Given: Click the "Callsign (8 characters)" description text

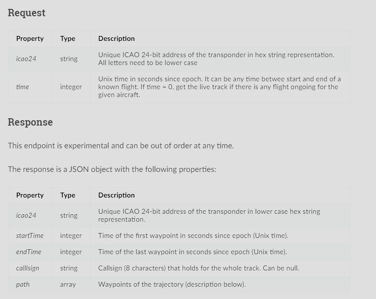Looking at the screenshot, I should point(198,268).
